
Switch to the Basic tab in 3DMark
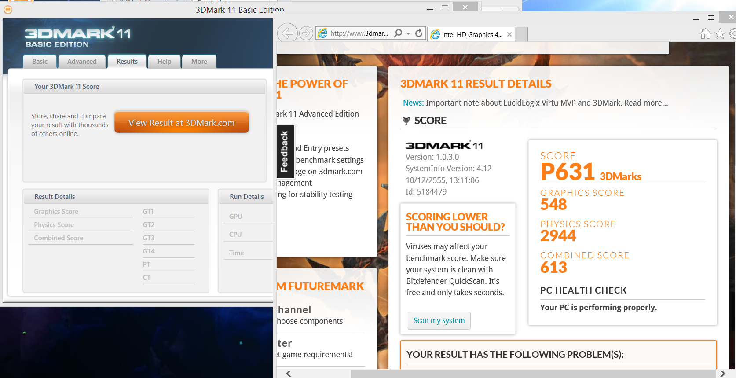pyautogui.click(x=40, y=62)
